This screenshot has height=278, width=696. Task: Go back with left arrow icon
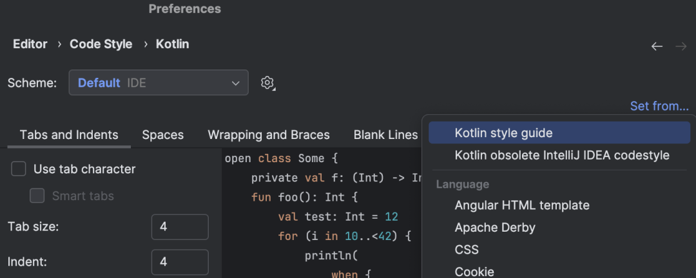tap(657, 46)
